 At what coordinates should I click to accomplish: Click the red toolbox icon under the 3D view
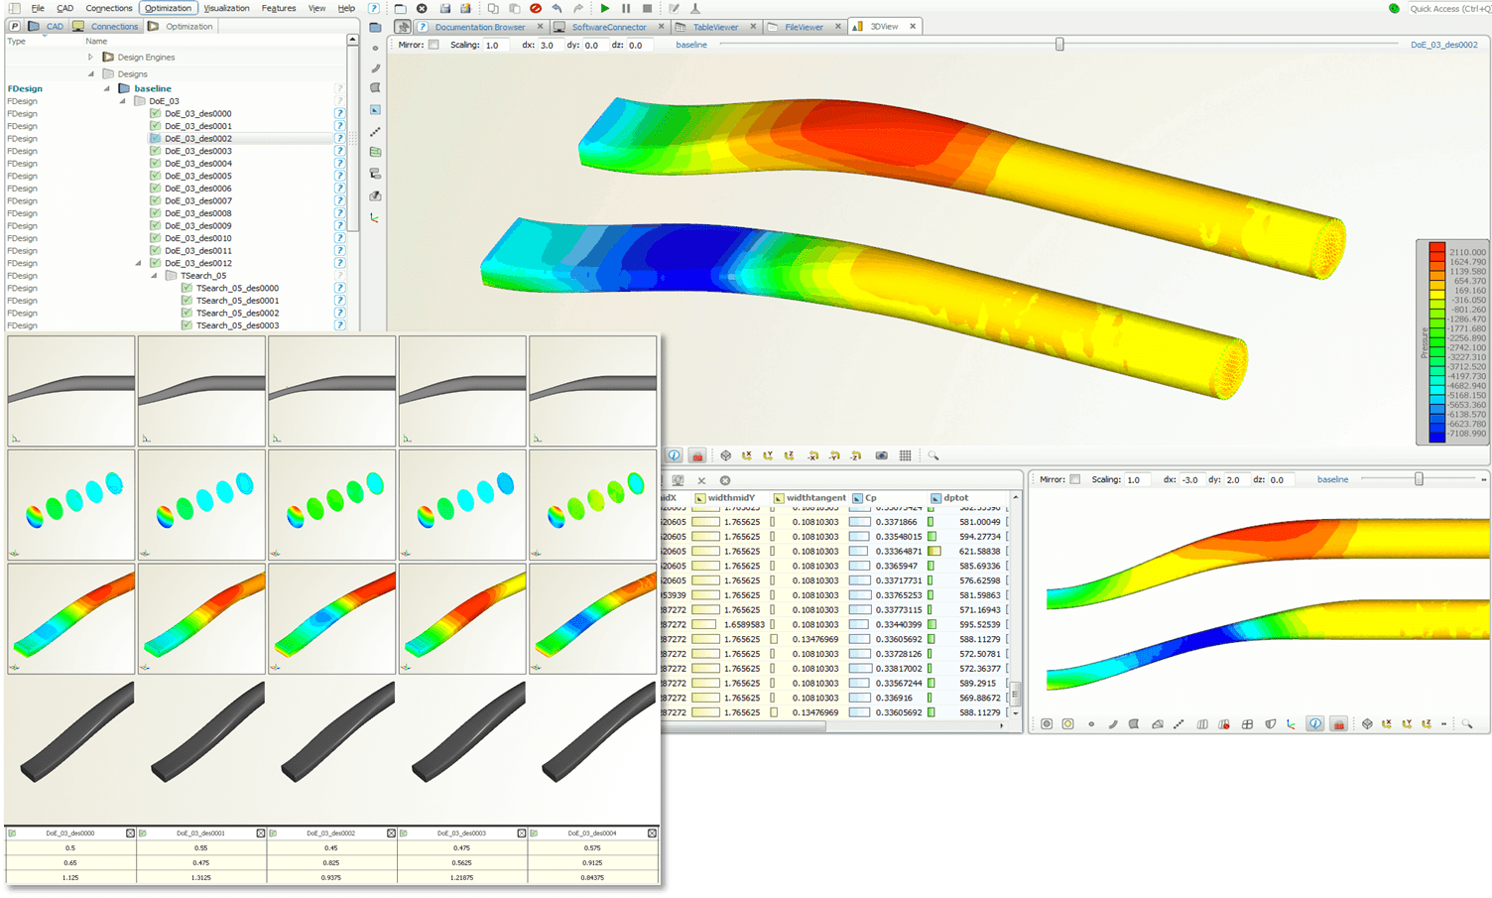tap(697, 455)
